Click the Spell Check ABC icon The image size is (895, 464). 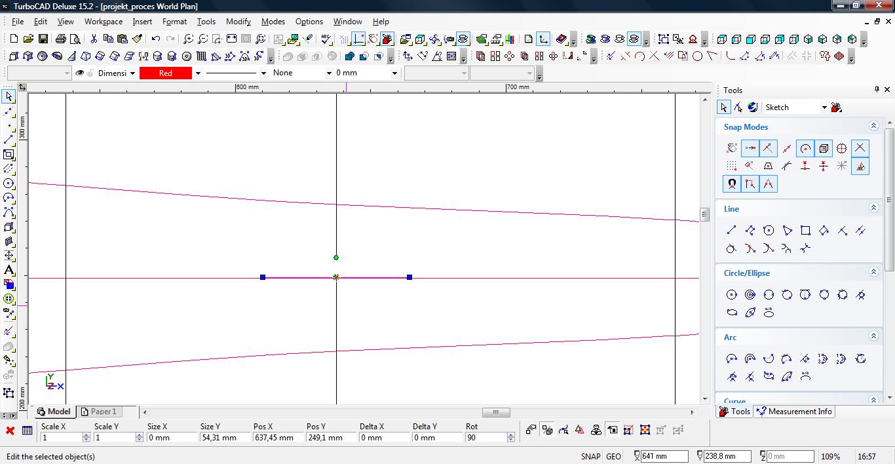click(x=325, y=39)
